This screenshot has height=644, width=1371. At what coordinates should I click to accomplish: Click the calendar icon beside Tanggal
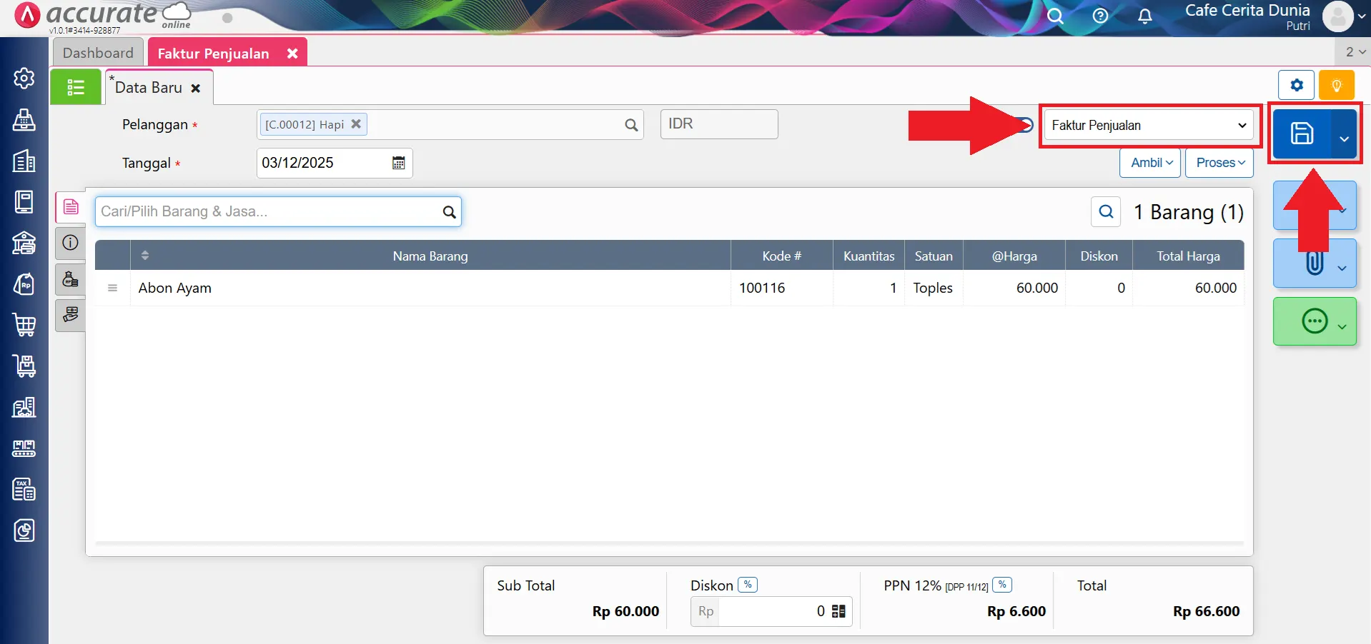point(398,163)
